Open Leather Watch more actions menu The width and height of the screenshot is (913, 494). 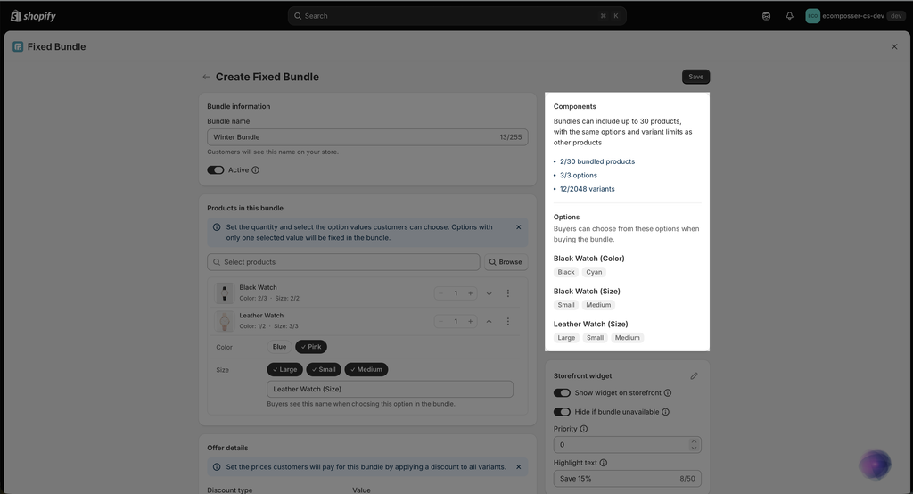click(x=507, y=322)
